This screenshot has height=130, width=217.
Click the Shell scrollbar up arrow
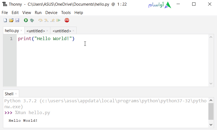tap(211, 100)
